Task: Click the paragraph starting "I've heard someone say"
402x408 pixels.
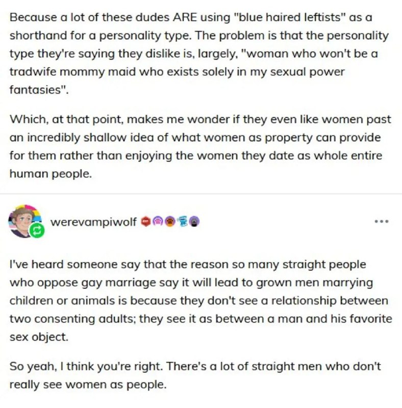Action: coord(200,300)
